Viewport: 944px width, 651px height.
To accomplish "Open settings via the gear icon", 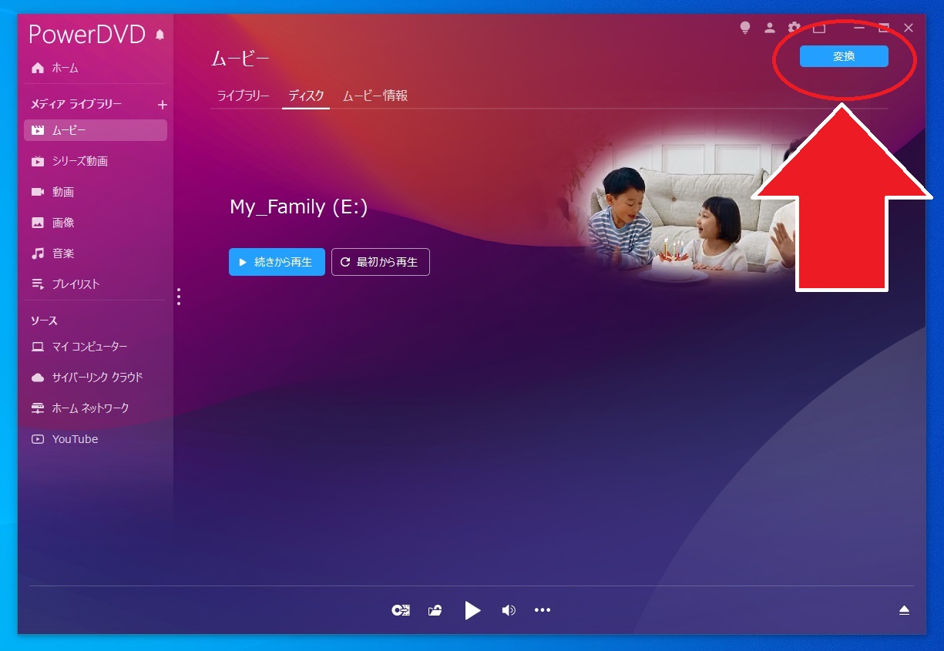I will click(794, 28).
